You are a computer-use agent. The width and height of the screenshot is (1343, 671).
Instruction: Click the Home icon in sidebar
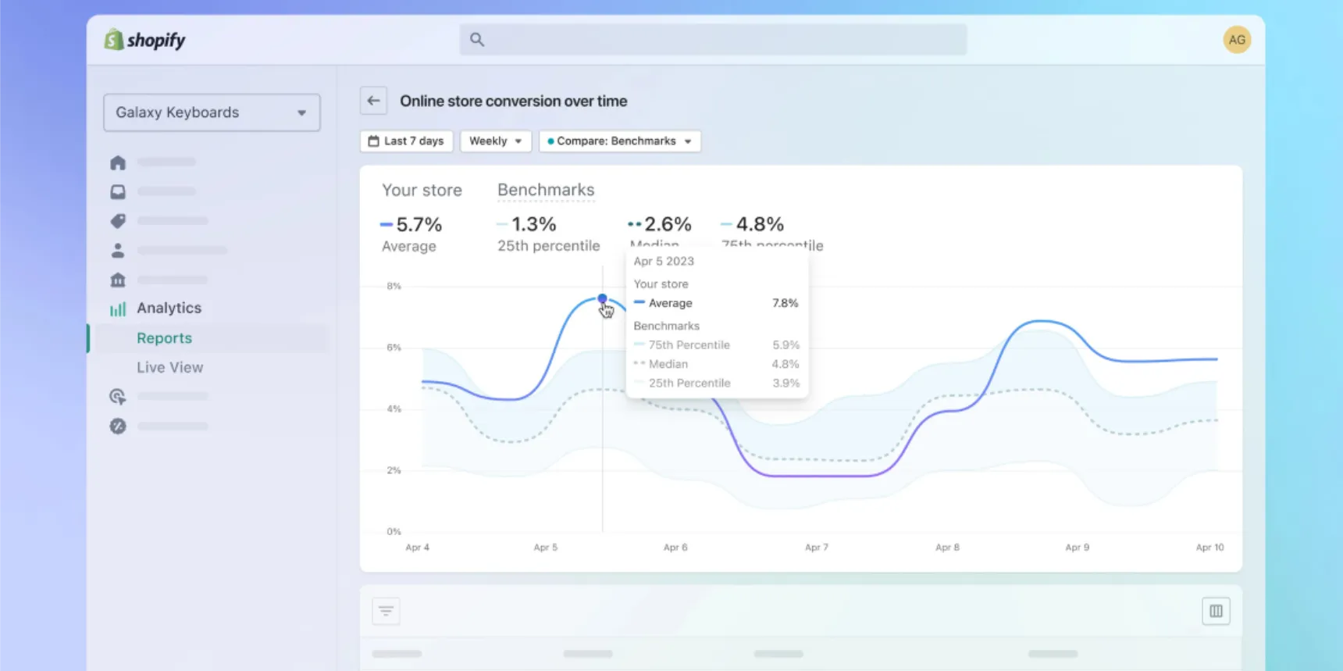118,162
